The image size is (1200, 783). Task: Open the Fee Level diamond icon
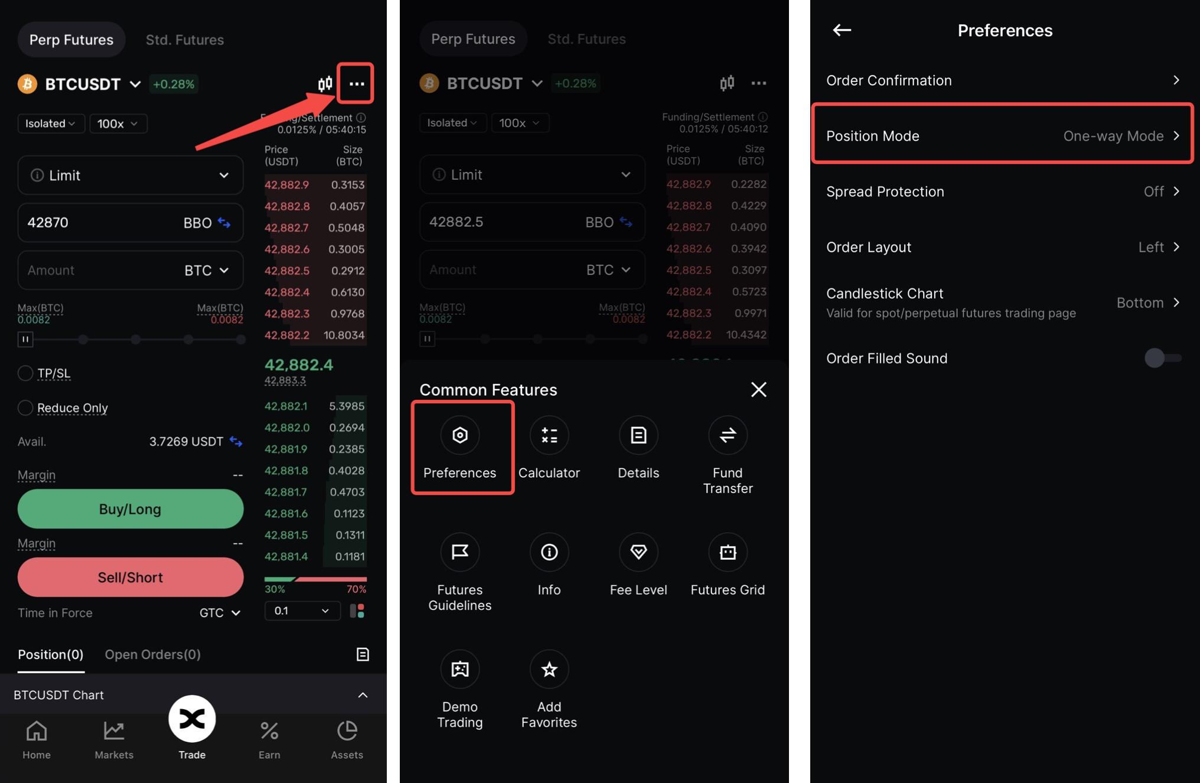[x=638, y=553]
